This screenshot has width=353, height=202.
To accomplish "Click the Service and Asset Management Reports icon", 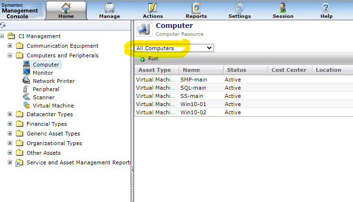I will [19, 163].
